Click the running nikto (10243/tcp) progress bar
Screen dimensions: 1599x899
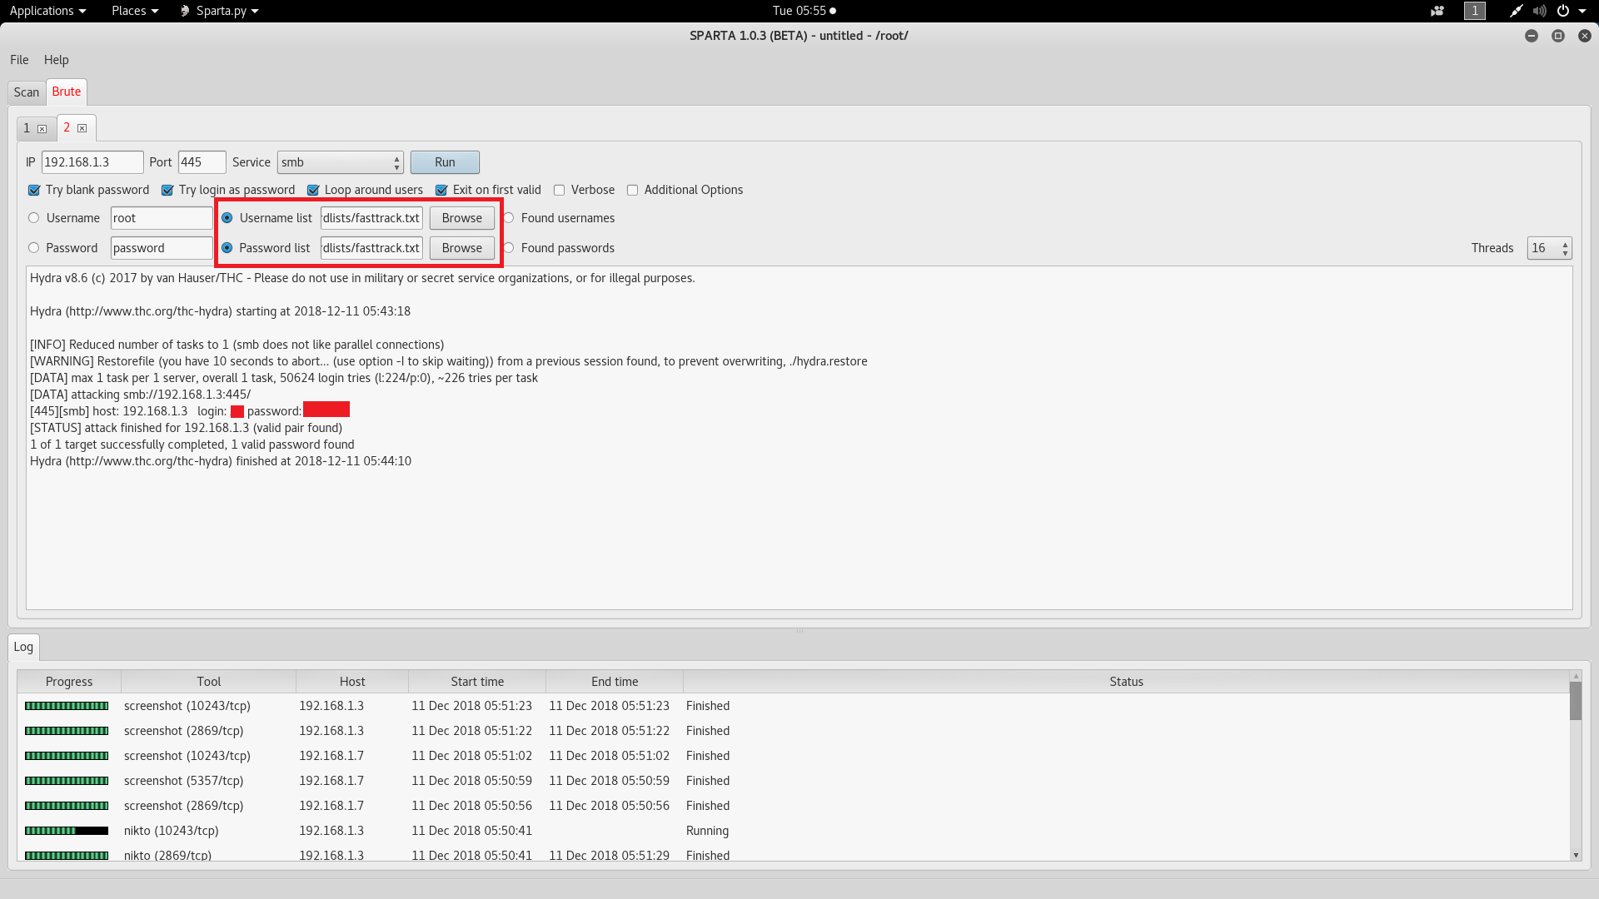(x=67, y=831)
